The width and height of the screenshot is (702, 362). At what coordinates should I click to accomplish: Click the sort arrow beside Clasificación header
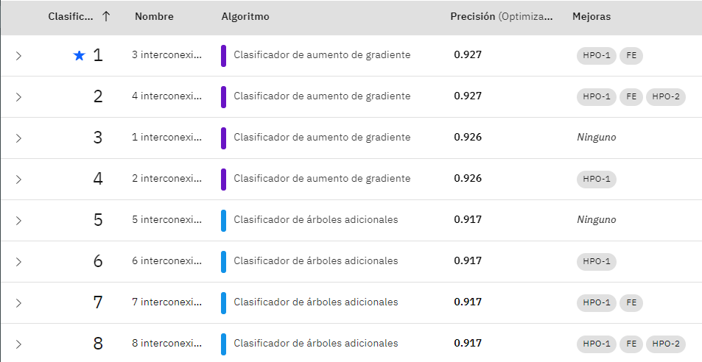106,17
